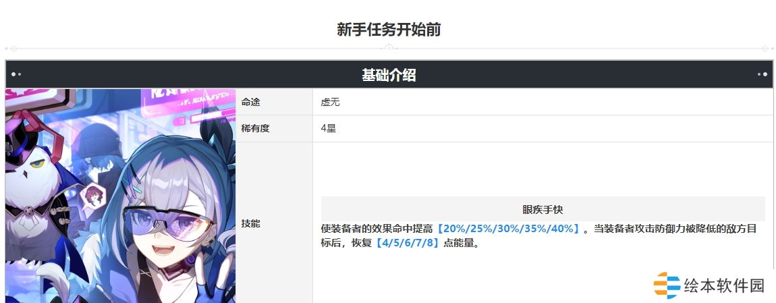This screenshot has width=776, height=303.
Task: Click the 基础介绍 header bar title
Action: (x=388, y=75)
